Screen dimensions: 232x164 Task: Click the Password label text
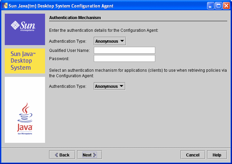point(59,59)
